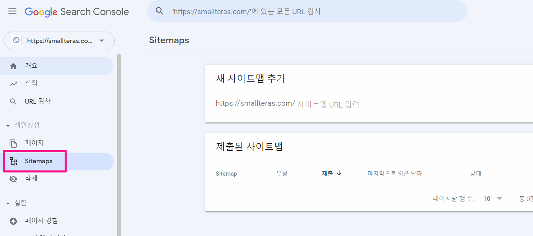The image size is (533, 236).
Task: Open the property selector dropdown
Action: pyautogui.click(x=59, y=40)
